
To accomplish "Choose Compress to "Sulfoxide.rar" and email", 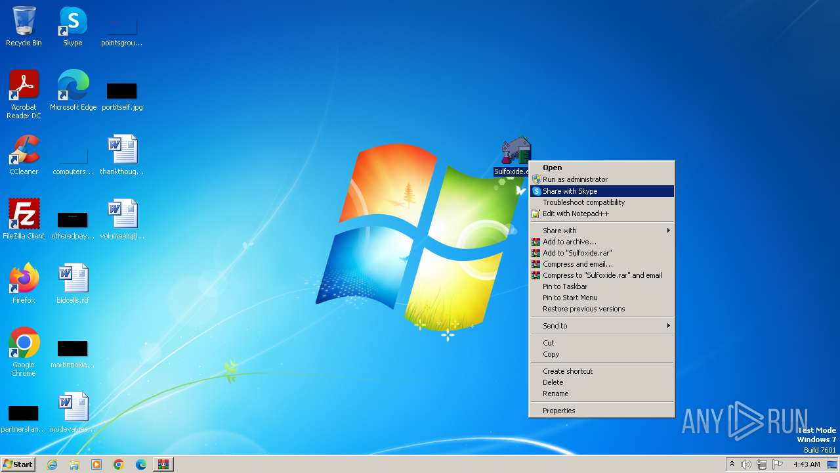I will pyautogui.click(x=602, y=275).
